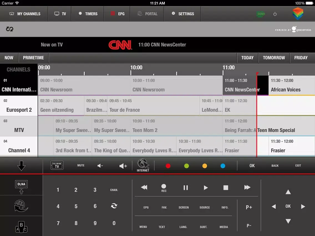Click the channel swap arrows icon
The image size is (315, 236).
click(114, 206)
